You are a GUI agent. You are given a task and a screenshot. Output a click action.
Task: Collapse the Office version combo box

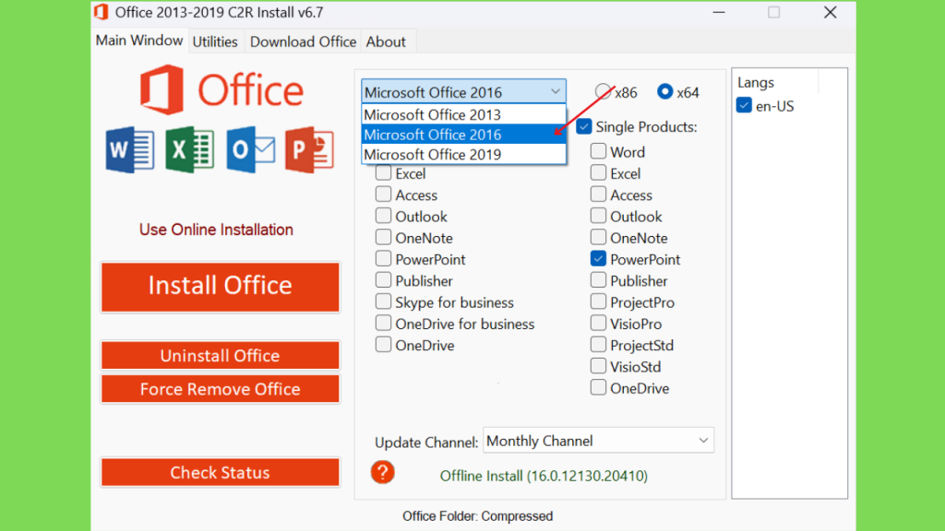click(463, 91)
